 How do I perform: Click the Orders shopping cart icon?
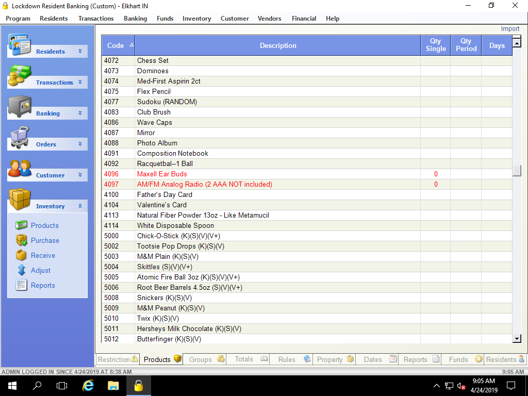click(20, 137)
